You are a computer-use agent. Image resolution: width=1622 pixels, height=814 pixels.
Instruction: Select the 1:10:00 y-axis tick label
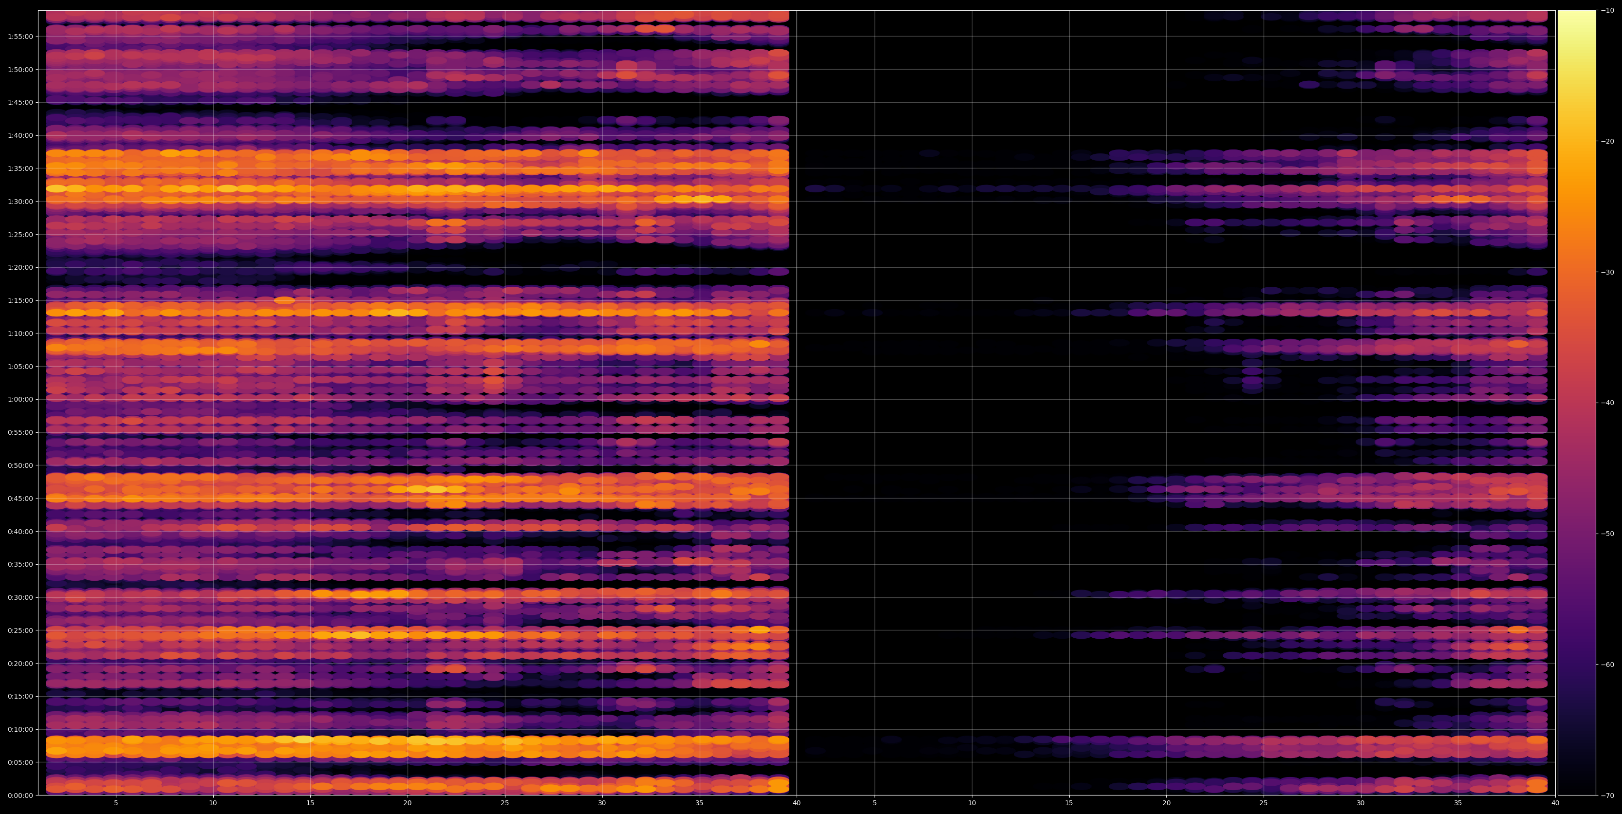(x=20, y=333)
